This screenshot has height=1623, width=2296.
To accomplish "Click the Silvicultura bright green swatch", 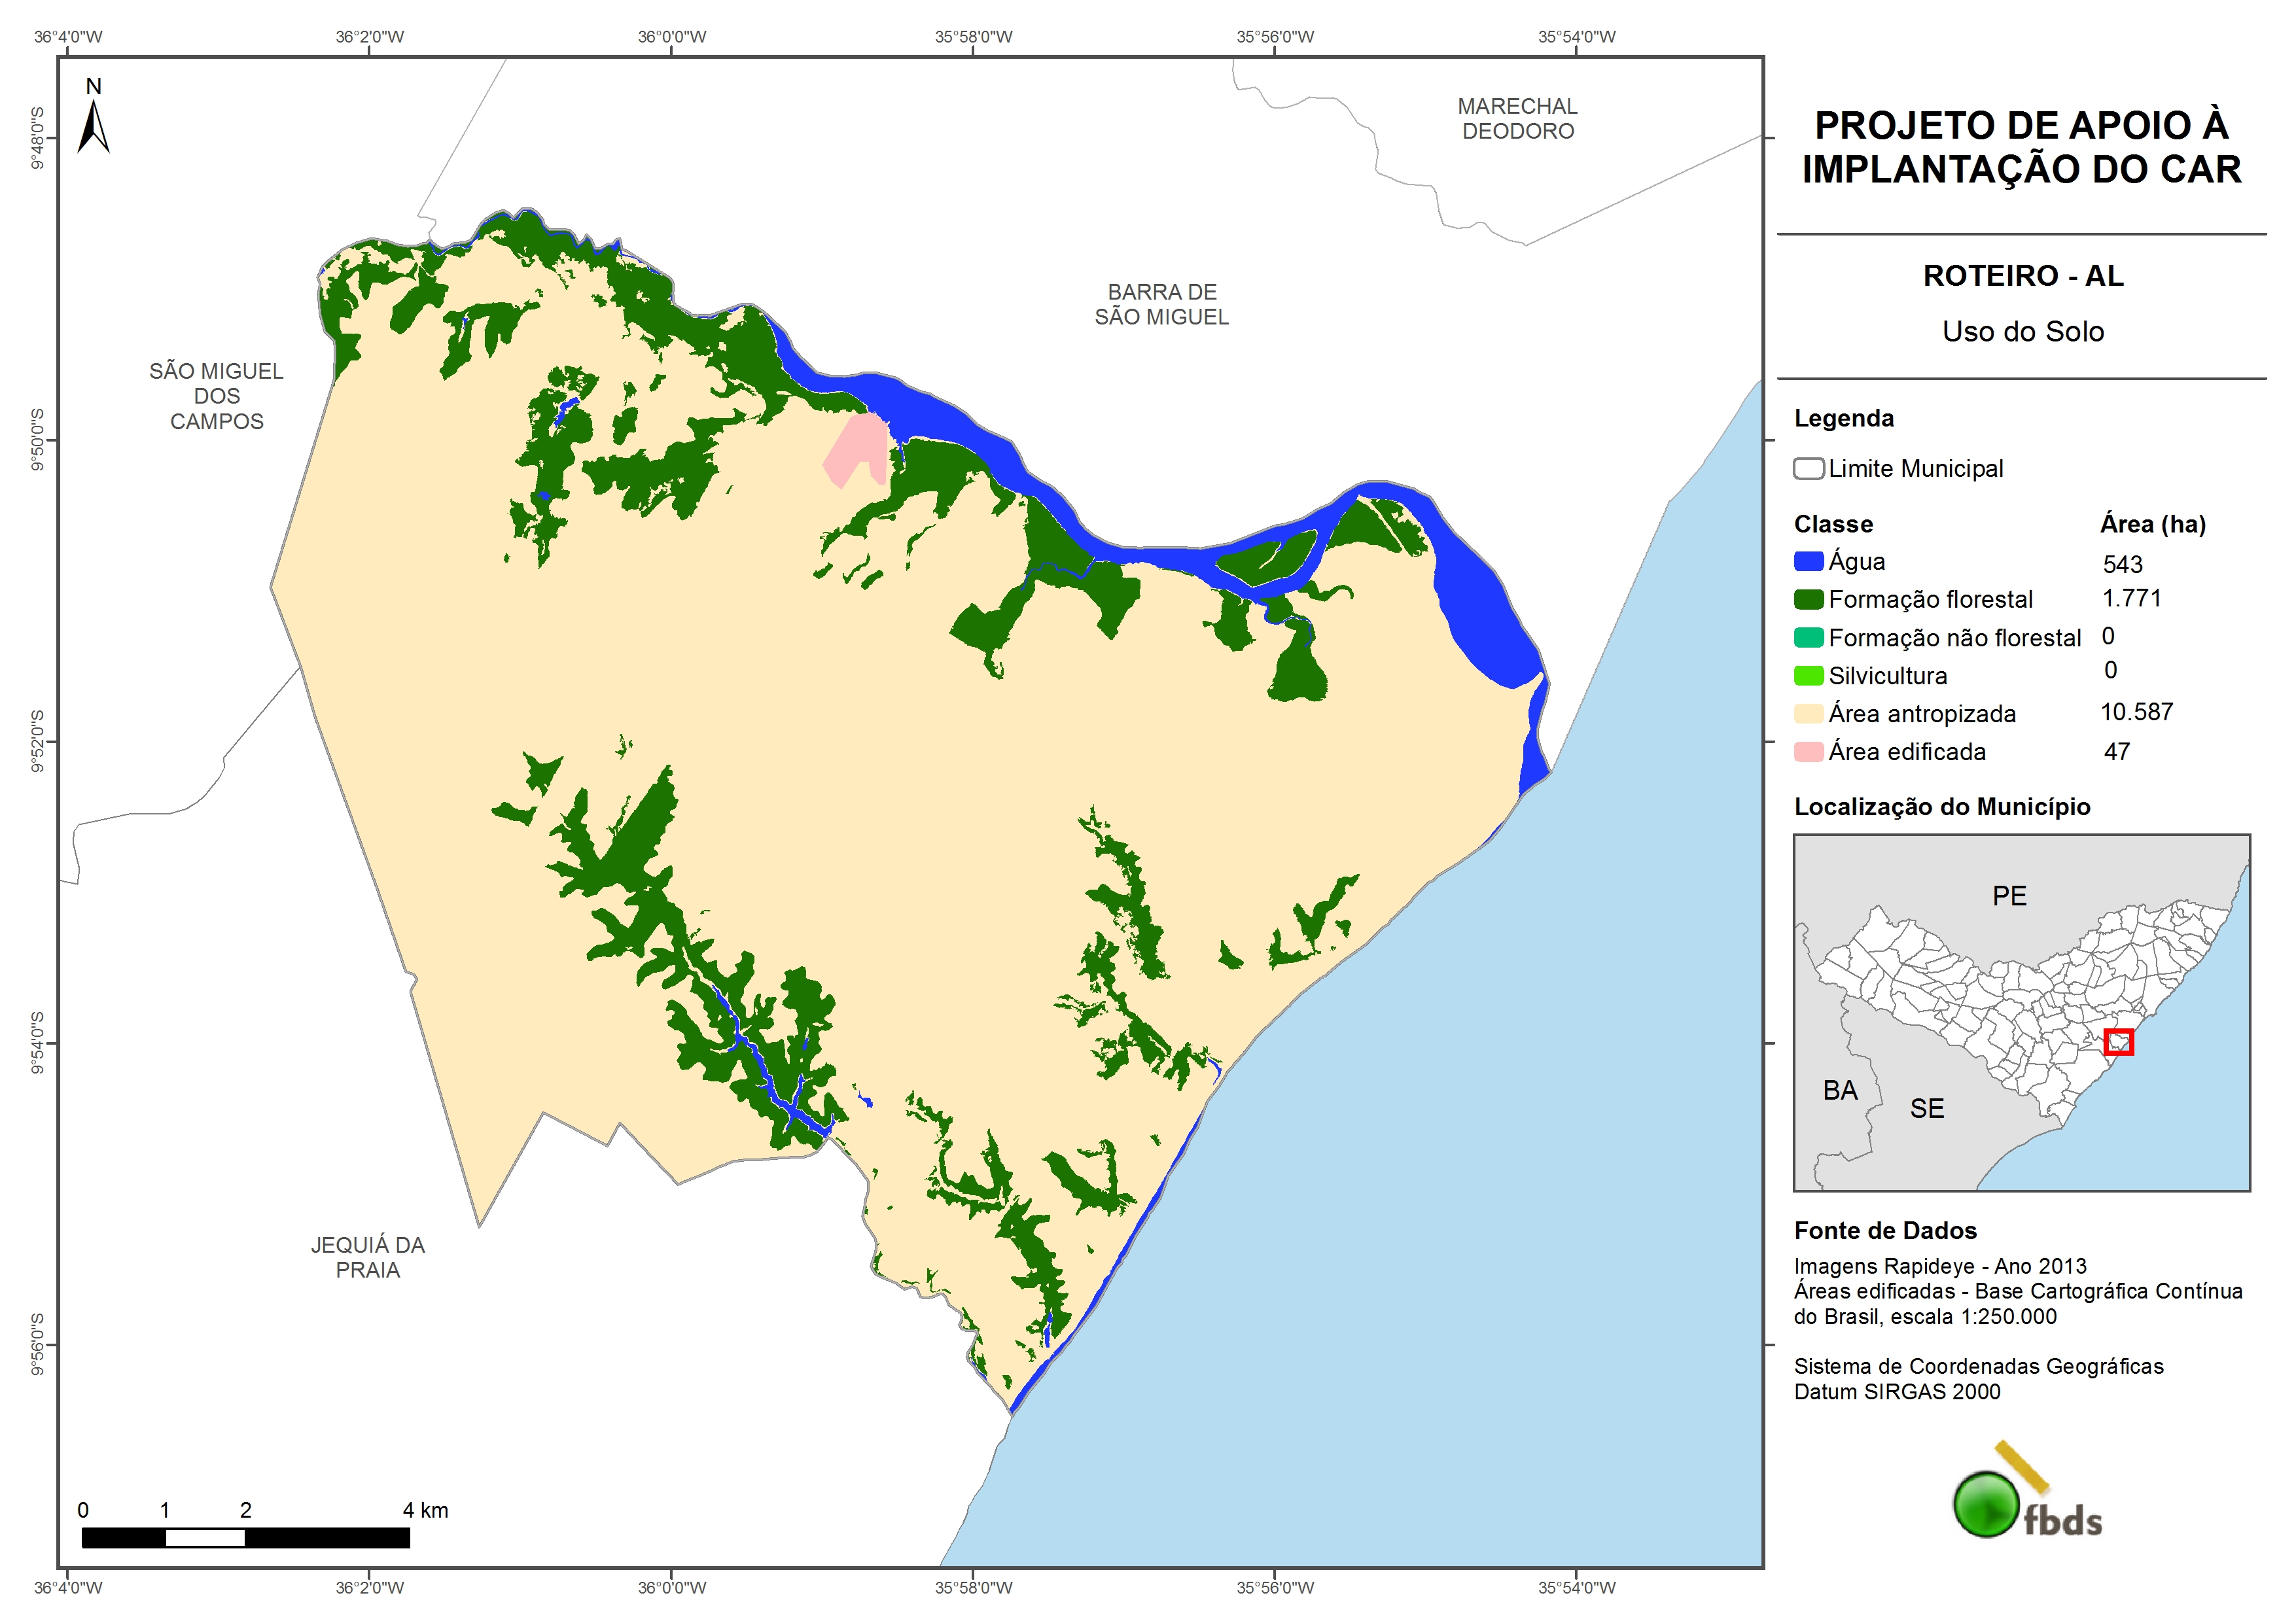I will click(x=1808, y=676).
